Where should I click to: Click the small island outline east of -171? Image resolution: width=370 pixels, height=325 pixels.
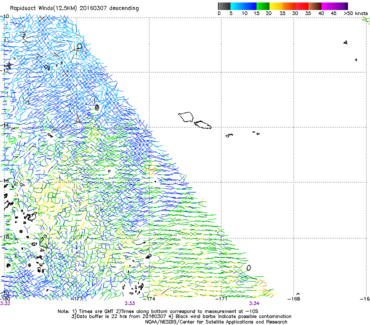click(229, 135)
